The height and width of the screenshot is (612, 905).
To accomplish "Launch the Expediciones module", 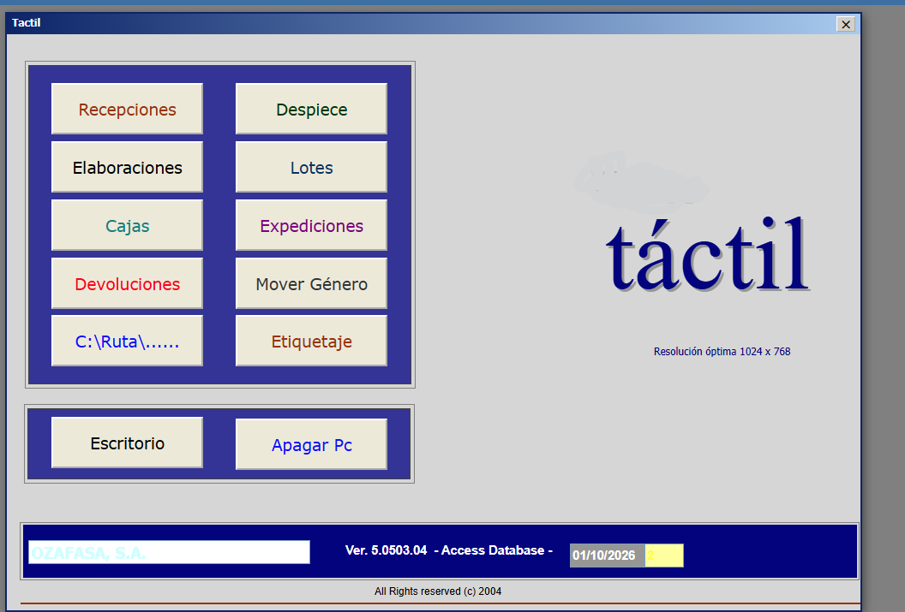I will (311, 225).
